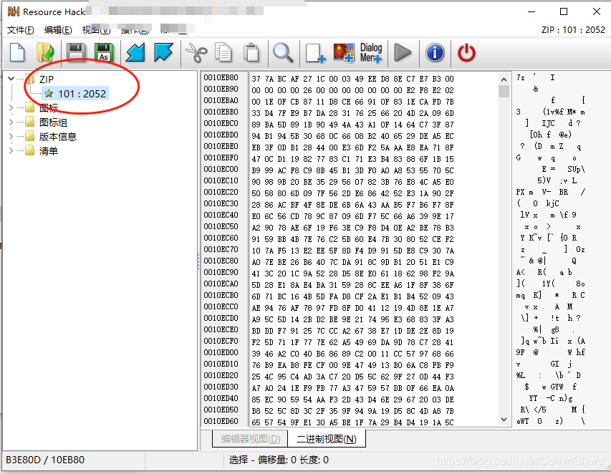Open the 视图(V) menu
611x474 pixels.
tap(96, 29)
